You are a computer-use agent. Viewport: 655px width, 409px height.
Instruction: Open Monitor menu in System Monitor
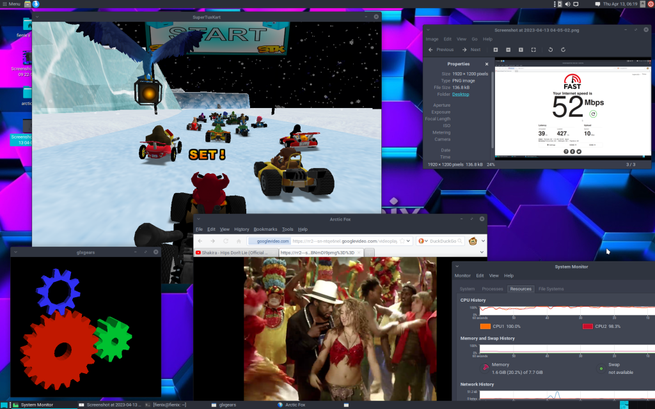(462, 275)
